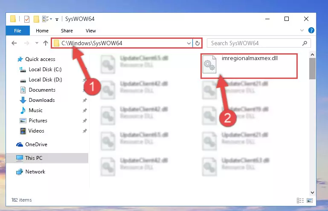
Task: Open Documents in the sidebar
Action: [42, 90]
